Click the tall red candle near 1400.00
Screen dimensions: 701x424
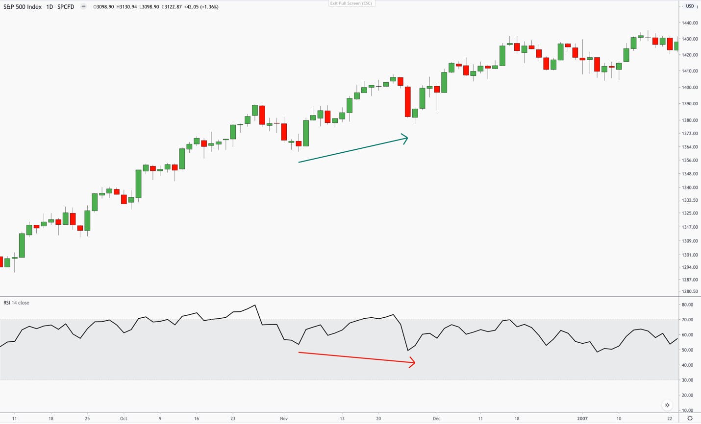pyautogui.click(x=407, y=102)
